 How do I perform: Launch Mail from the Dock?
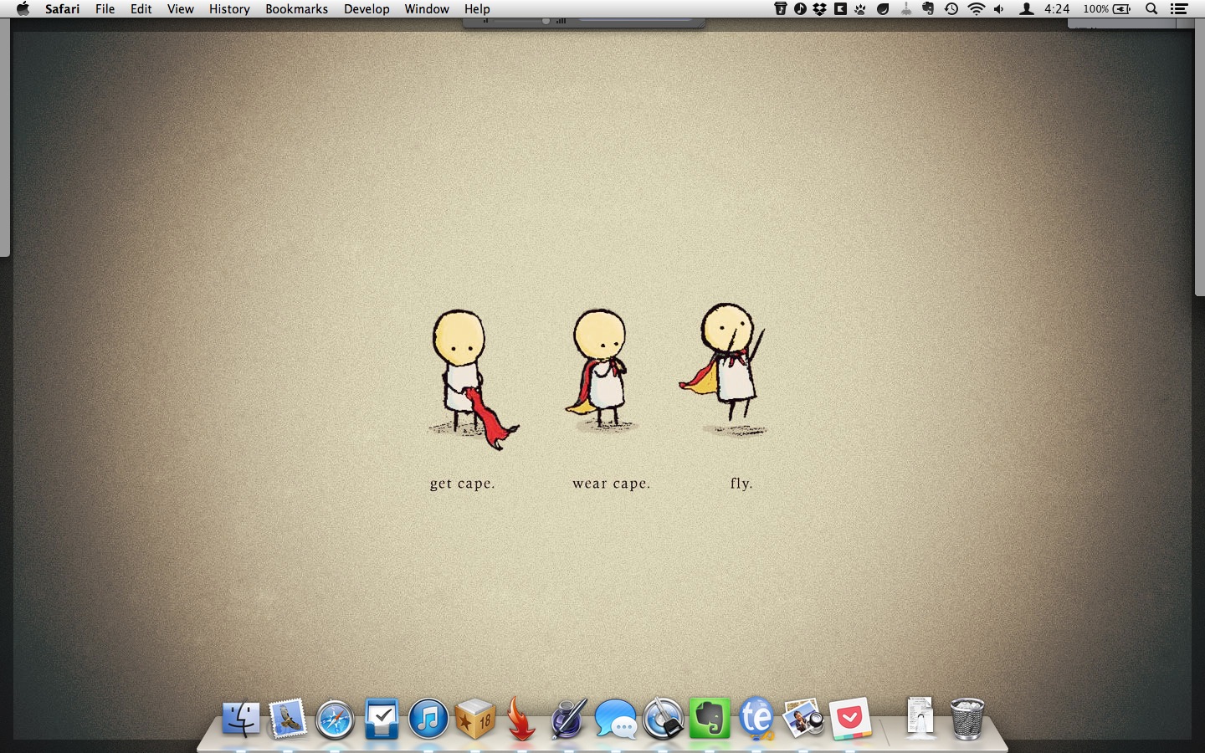pyautogui.click(x=288, y=719)
